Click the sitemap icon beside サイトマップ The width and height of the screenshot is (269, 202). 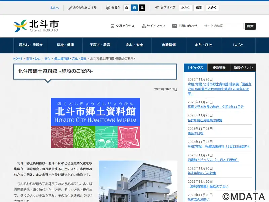tap(144, 26)
